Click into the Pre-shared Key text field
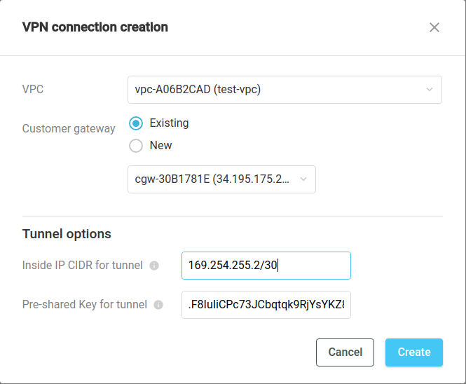 click(x=266, y=305)
